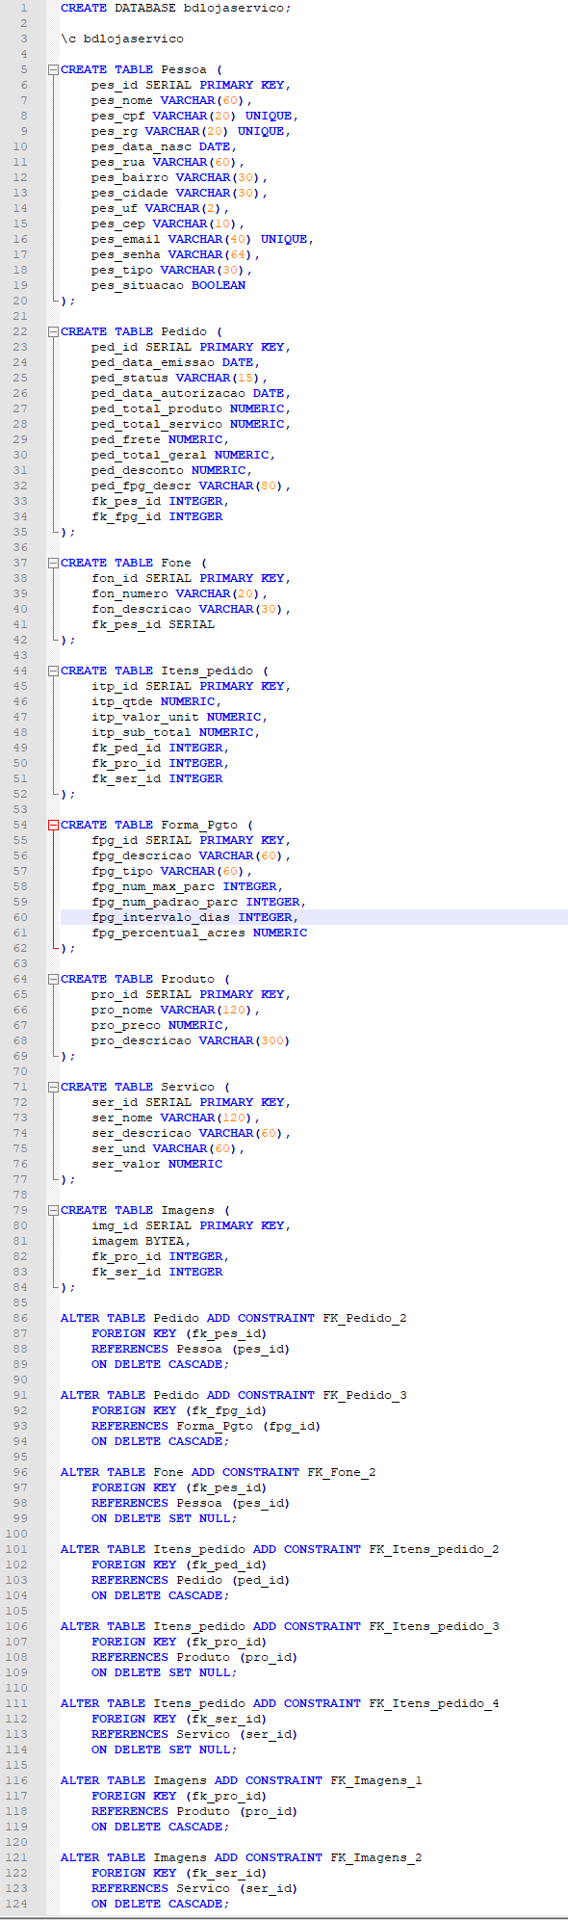Collapse the CREATE TABLE Imagens block

click(x=53, y=1210)
